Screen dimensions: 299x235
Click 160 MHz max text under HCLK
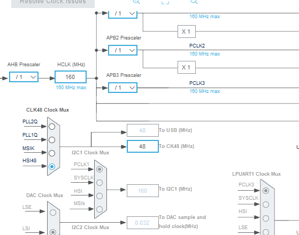coord(71,88)
